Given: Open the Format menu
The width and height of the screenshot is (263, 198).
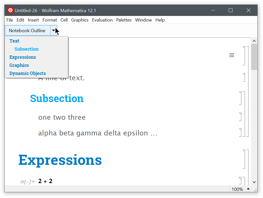Looking at the screenshot, I should [x=50, y=20].
